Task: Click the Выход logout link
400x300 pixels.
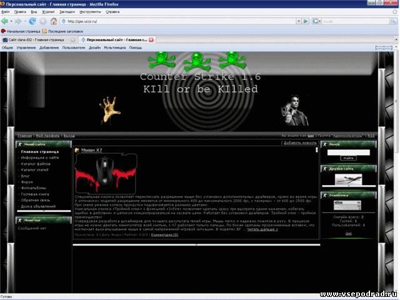Action: (69, 136)
